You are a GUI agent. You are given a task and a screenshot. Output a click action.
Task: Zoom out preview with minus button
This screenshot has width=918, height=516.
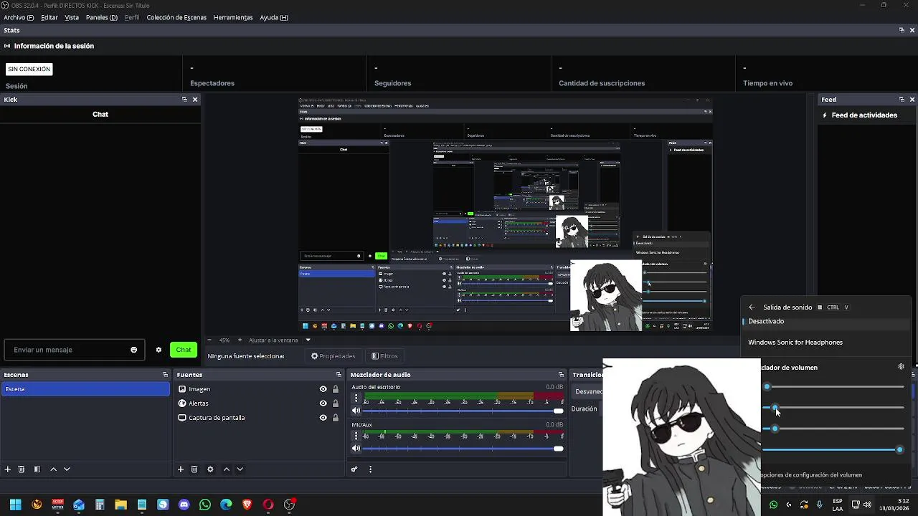pos(209,340)
